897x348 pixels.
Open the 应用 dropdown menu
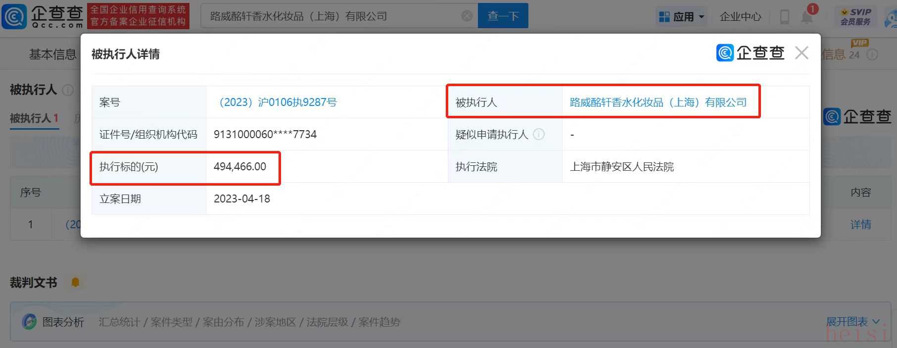681,17
